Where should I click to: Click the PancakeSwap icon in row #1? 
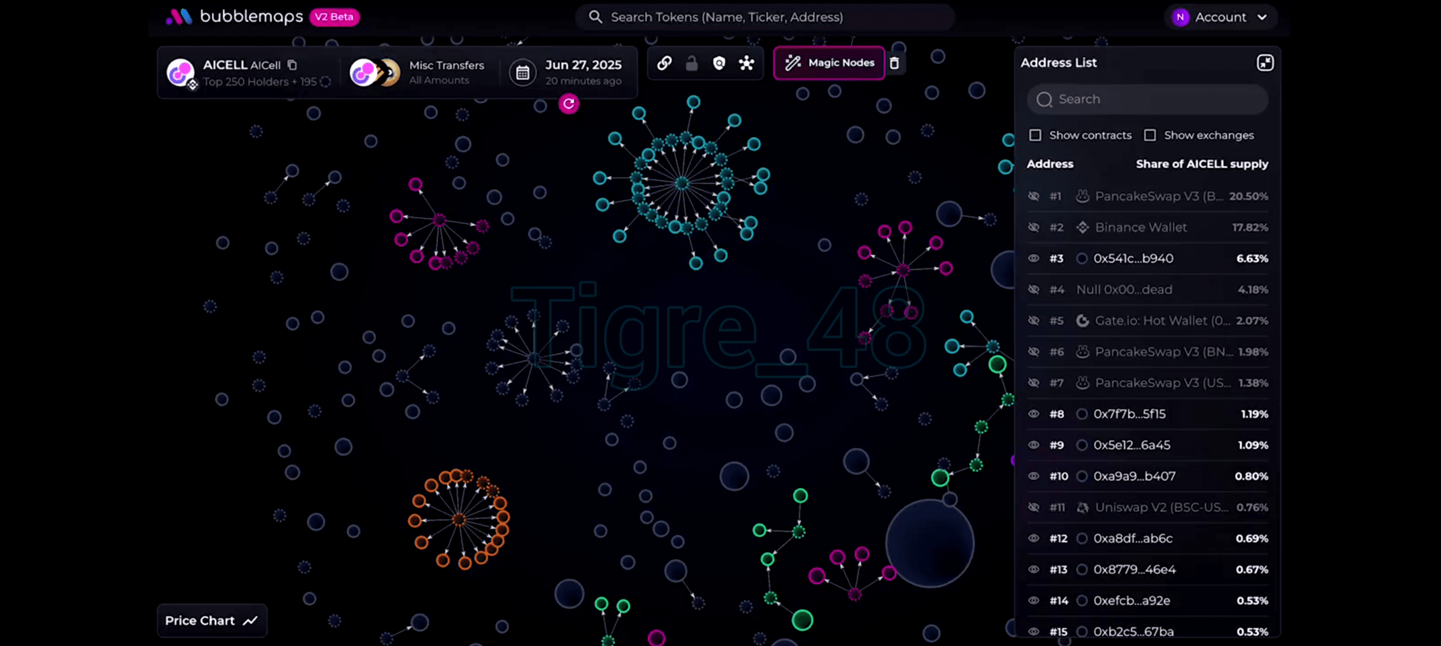(x=1083, y=196)
